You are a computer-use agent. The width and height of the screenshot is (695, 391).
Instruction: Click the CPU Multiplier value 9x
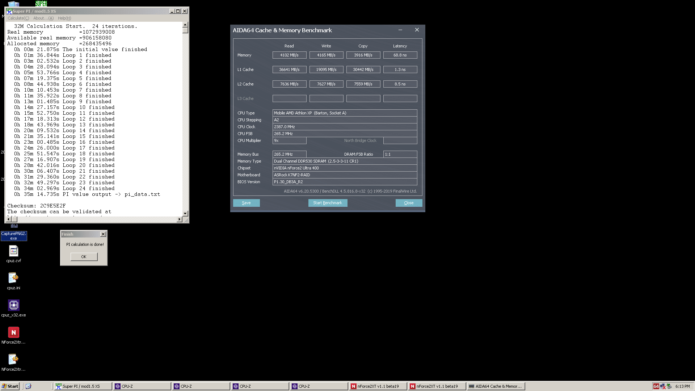289,140
